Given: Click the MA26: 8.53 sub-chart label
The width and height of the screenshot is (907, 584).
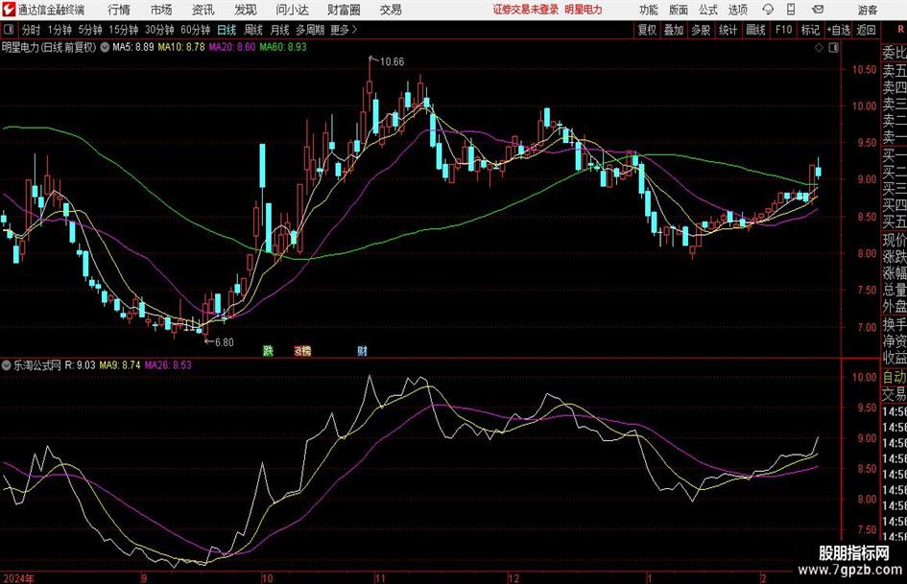Looking at the screenshot, I should click(x=168, y=364).
